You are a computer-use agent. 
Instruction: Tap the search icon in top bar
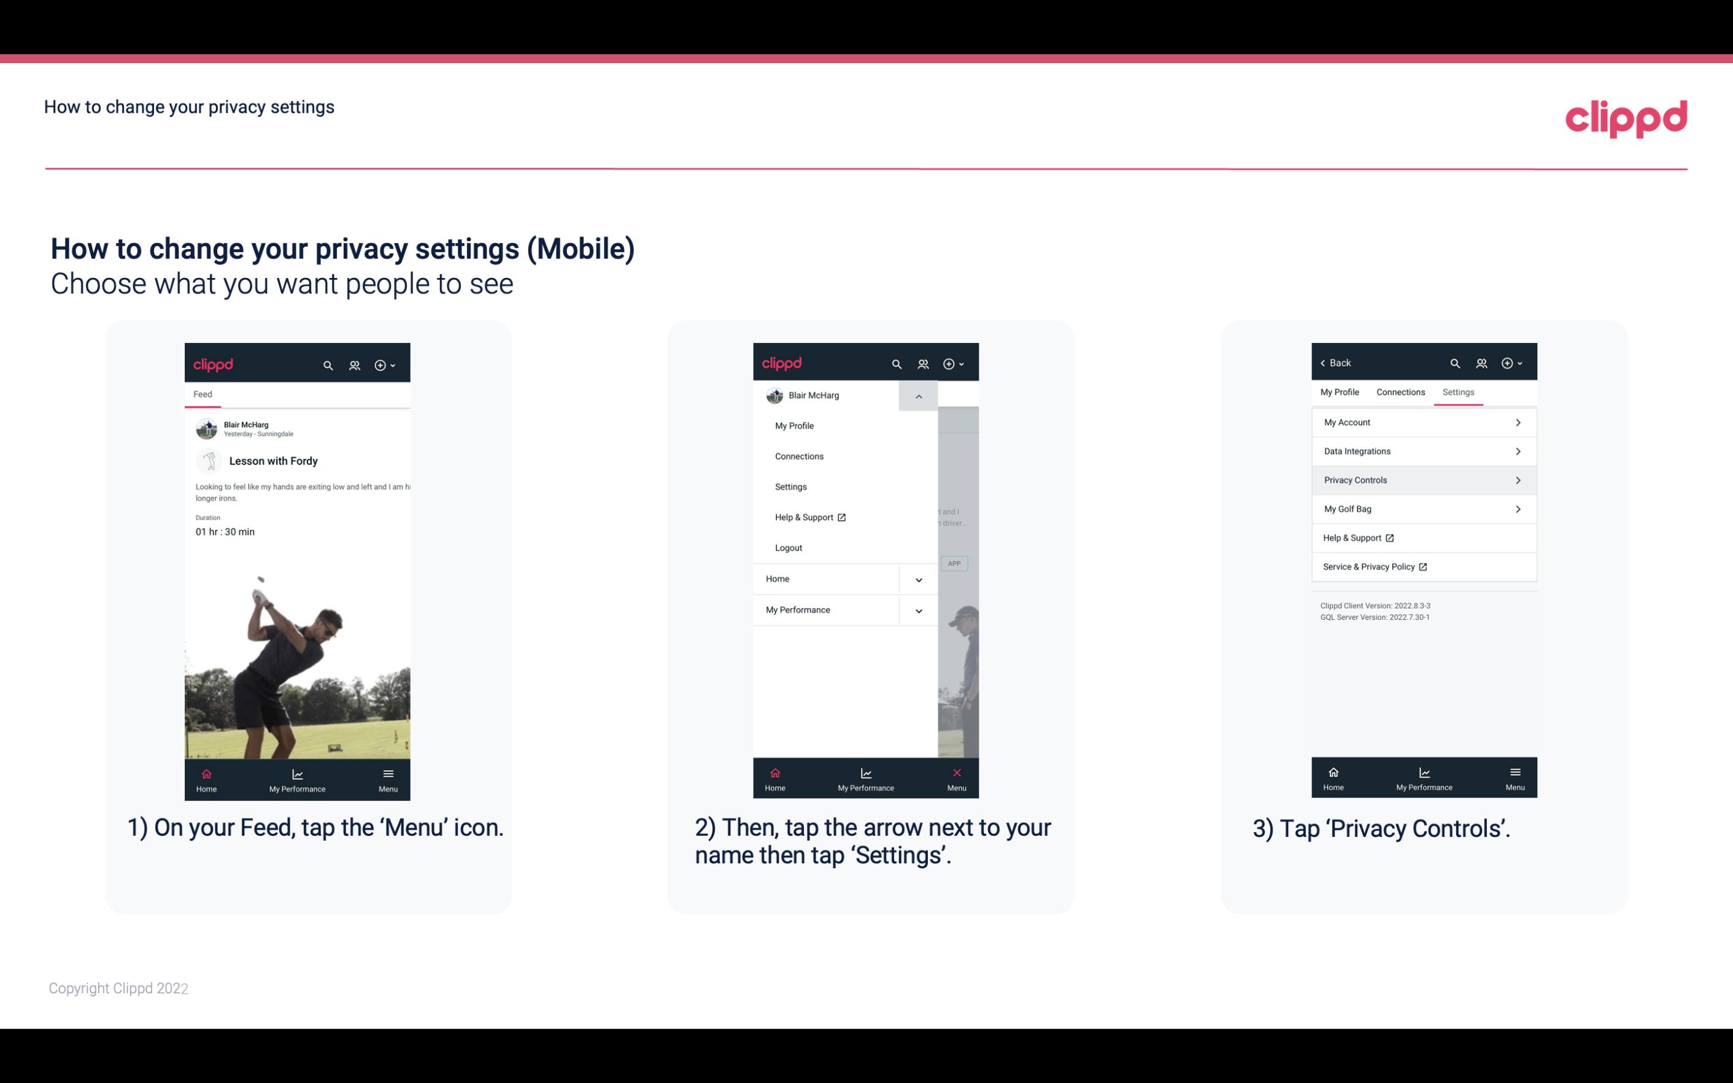click(x=330, y=363)
